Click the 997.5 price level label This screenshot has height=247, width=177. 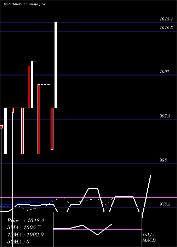[165, 116]
